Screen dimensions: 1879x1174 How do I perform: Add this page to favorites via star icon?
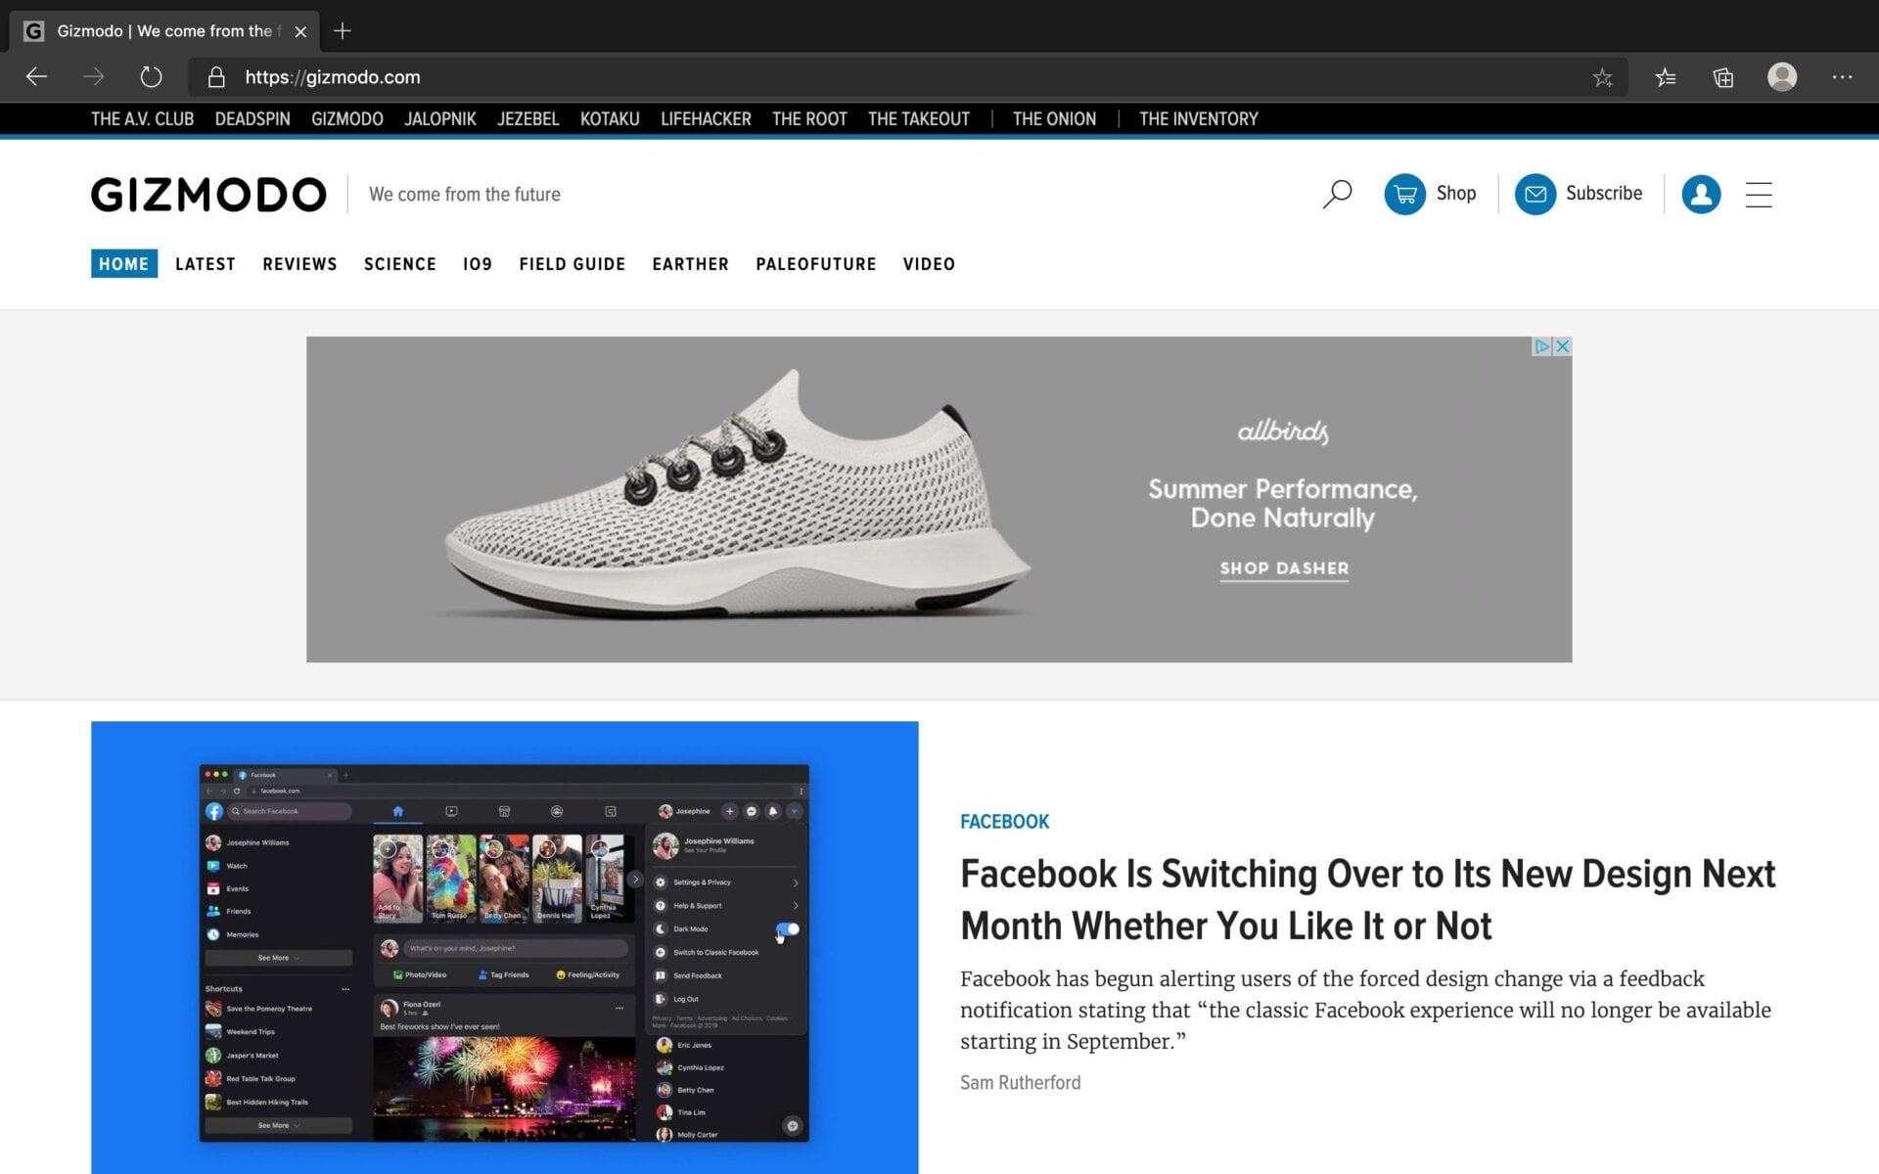pyautogui.click(x=1603, y=77)
